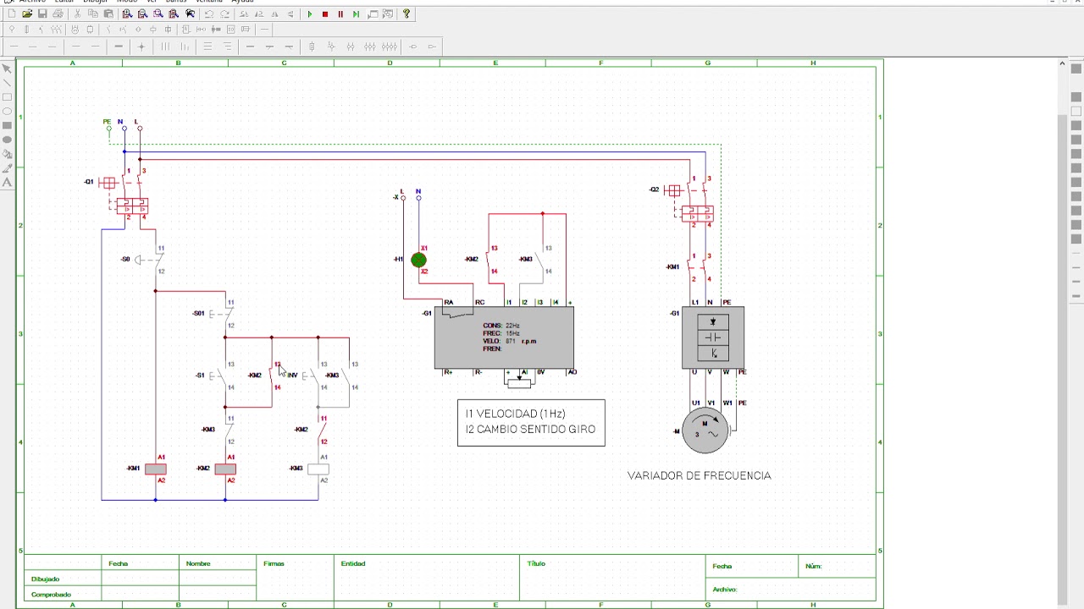Select the thick horizontal line tool
The width and height of the screenshot is (1084, 609).
point(119,47)
